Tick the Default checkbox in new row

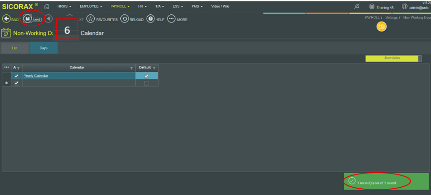click(x=147, y=83)
